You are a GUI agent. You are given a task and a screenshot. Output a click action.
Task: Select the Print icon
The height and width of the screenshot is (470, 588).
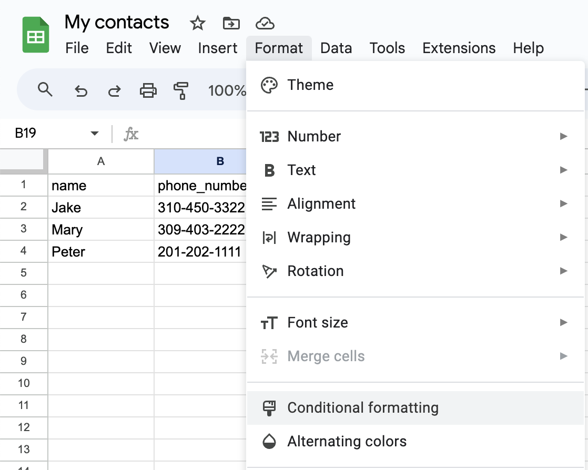click(x=148, y=90)
